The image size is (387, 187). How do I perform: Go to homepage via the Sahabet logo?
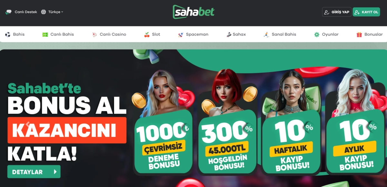[x=193, y=12]
